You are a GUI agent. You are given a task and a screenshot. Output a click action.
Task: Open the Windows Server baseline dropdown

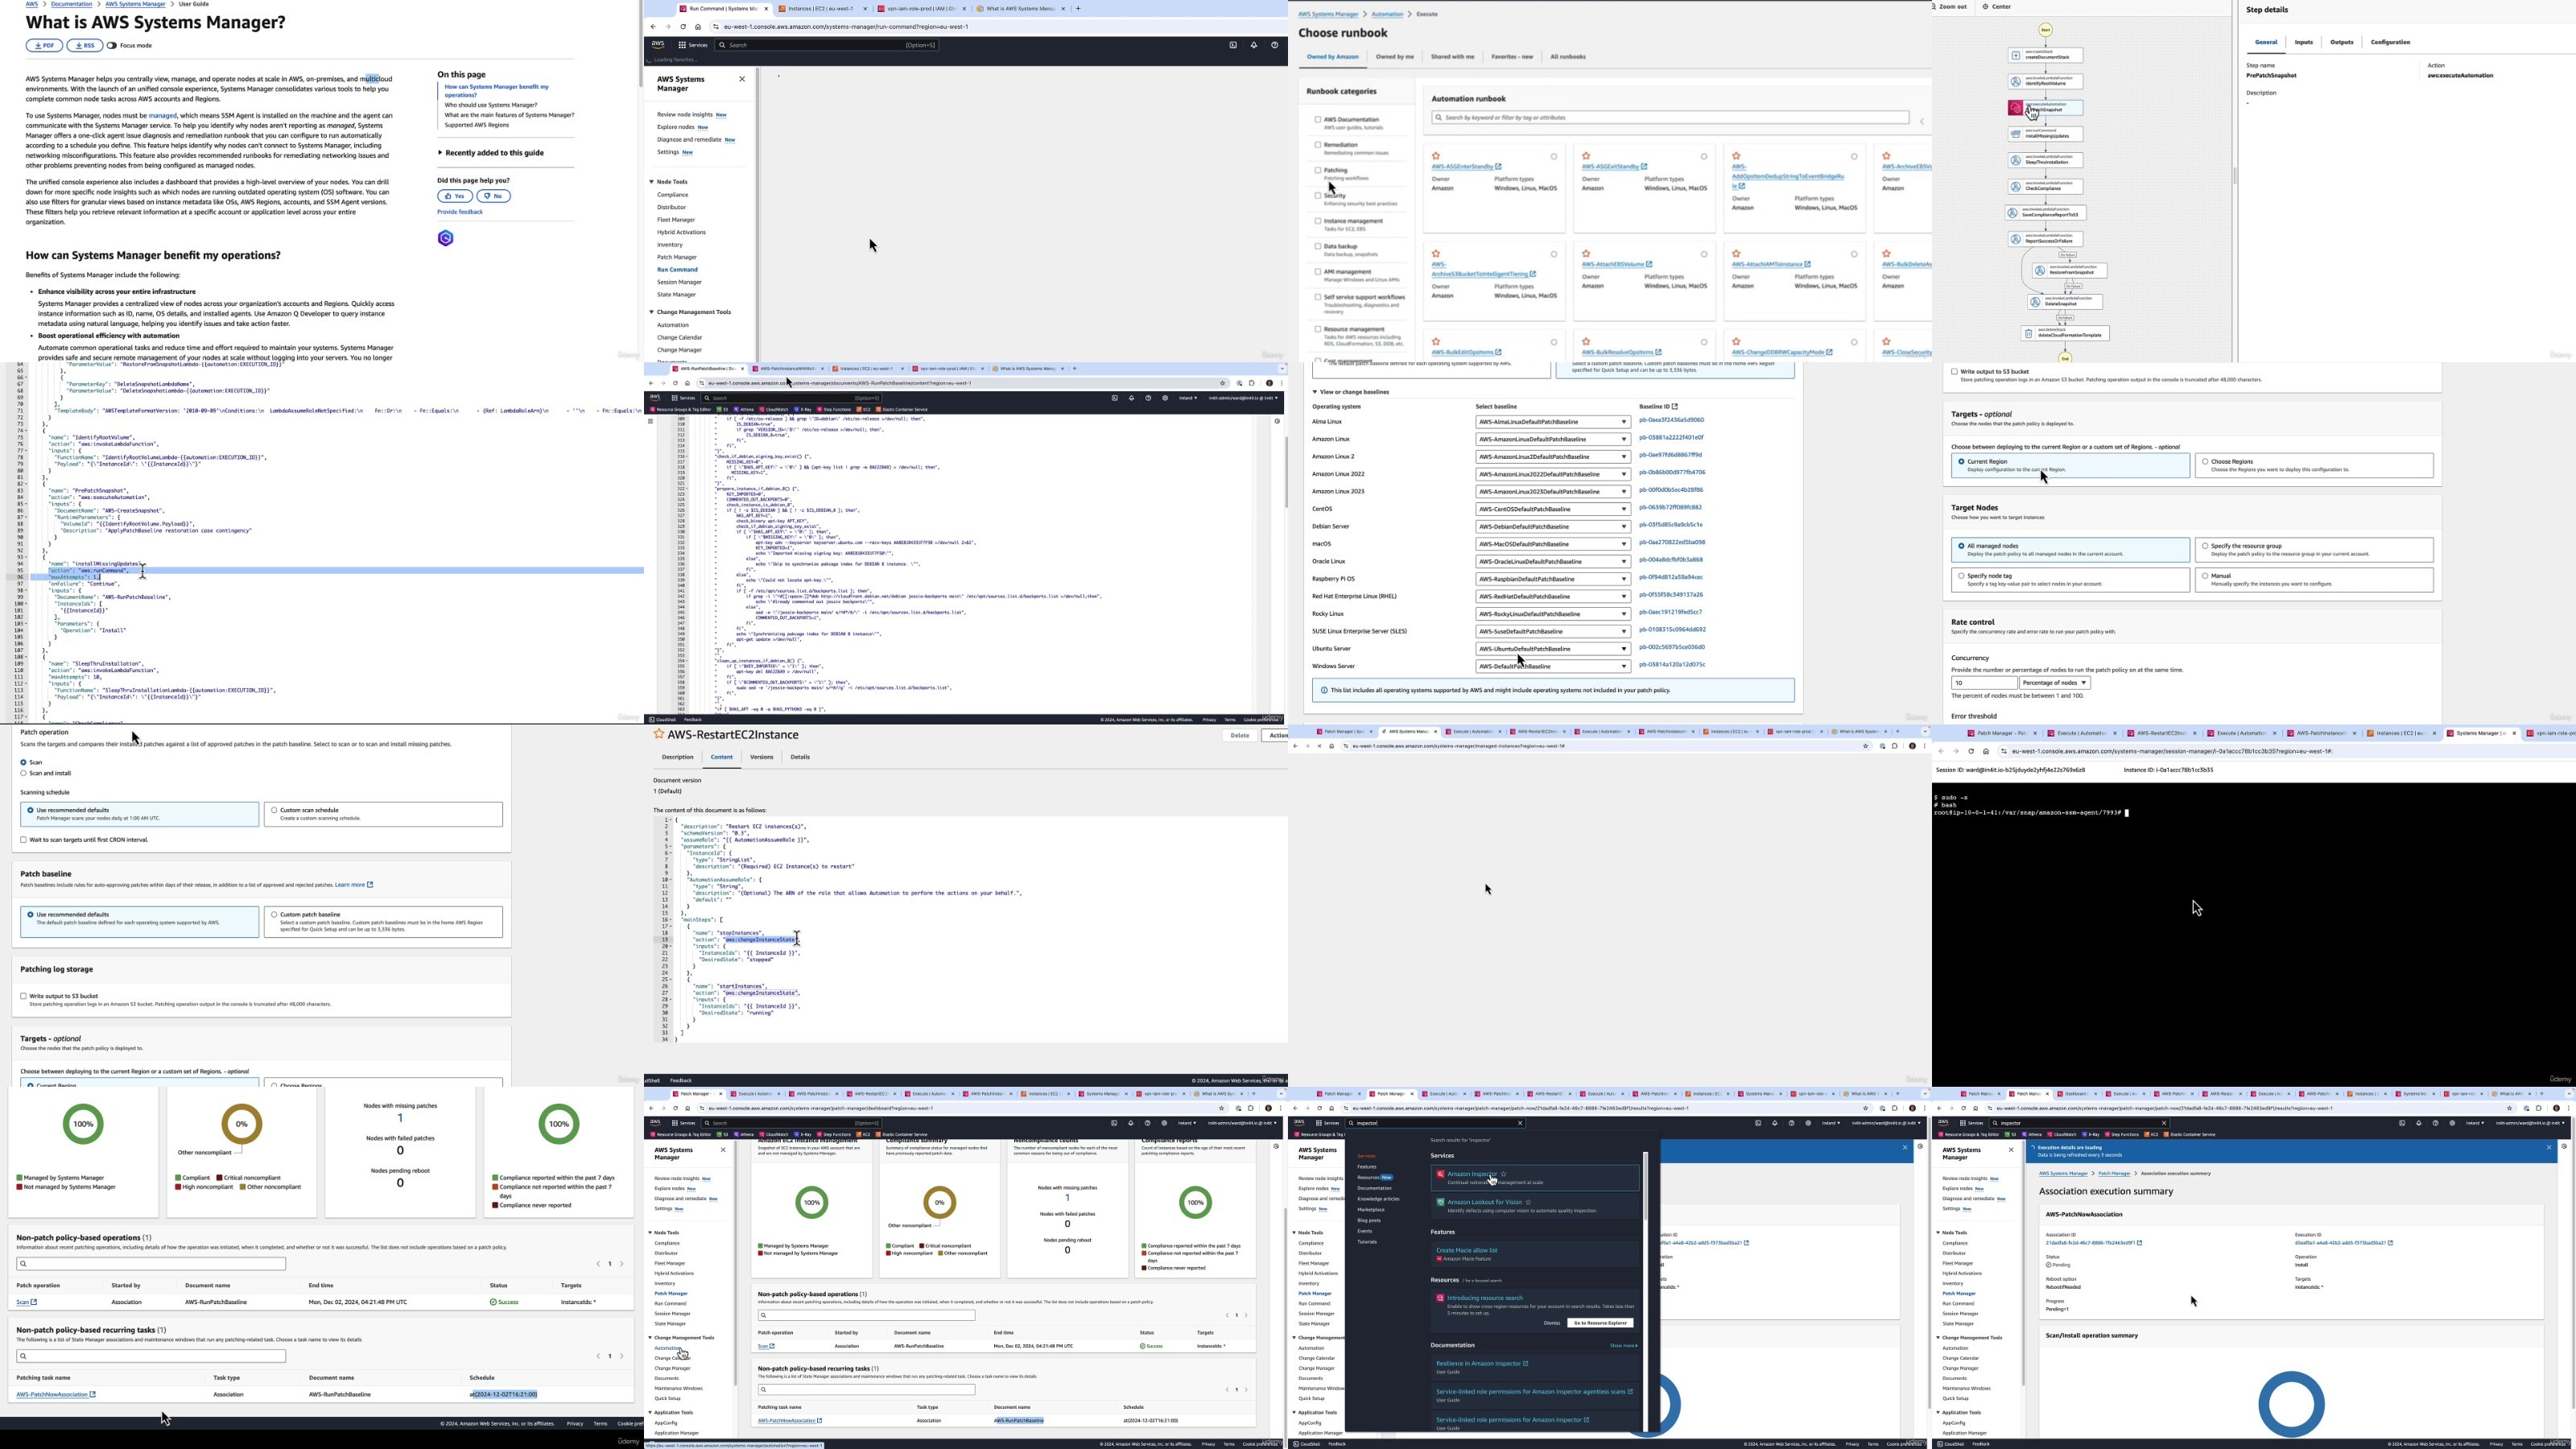(x=1553, y=667)
